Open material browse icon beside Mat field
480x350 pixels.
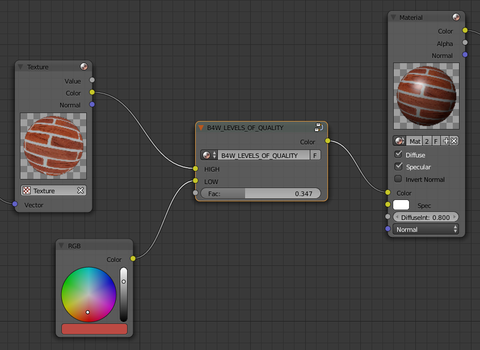point(399,141)
